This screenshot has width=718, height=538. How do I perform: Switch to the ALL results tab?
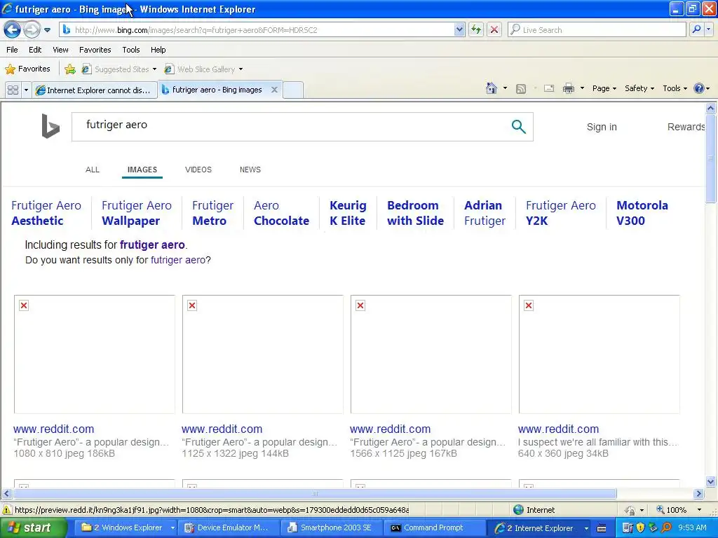92,170
